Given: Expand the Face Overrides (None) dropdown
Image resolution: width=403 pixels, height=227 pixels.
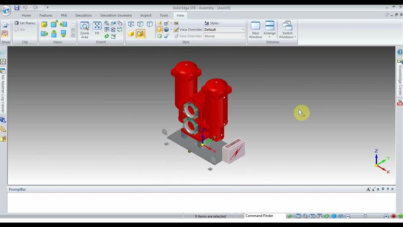Looking at the screenshot, I should (243, 36).
